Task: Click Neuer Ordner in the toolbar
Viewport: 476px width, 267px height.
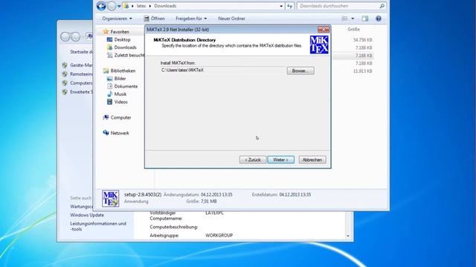Action: coord(231,19)
